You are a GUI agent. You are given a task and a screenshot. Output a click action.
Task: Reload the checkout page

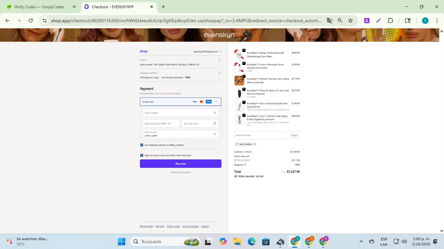coord(31,21)
